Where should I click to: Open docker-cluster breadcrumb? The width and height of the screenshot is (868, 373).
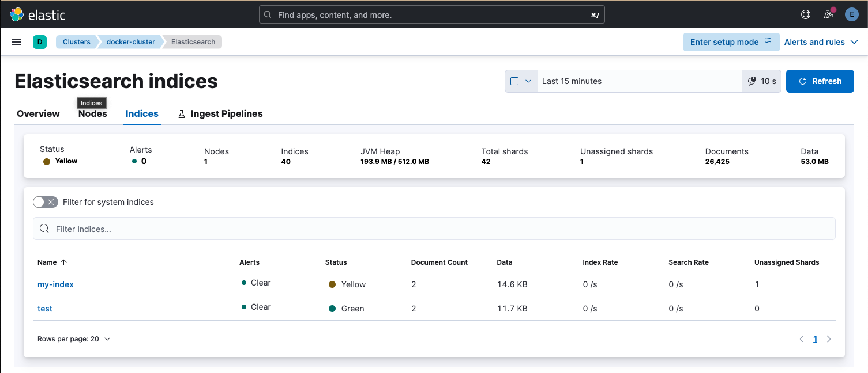pos(130,42)
